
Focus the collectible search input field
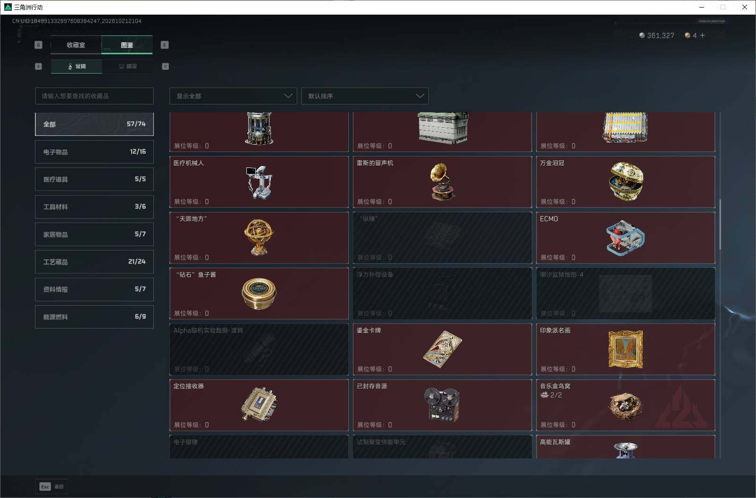(x=94, y=96)
